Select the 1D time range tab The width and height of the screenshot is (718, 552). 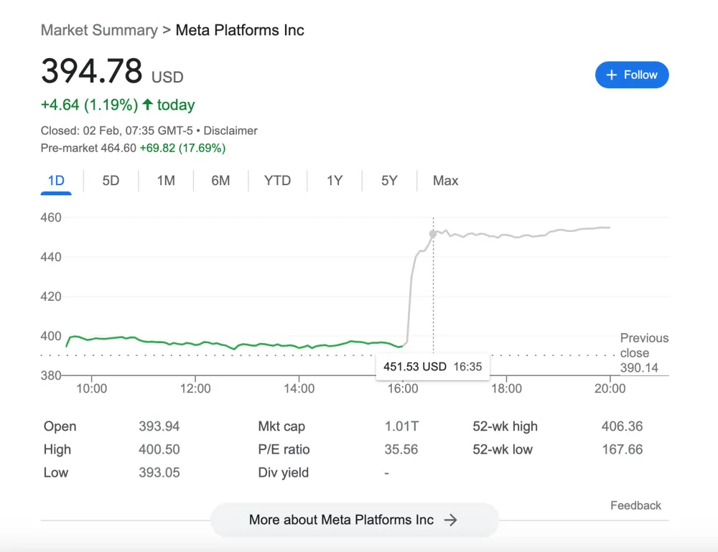point(56,181)
